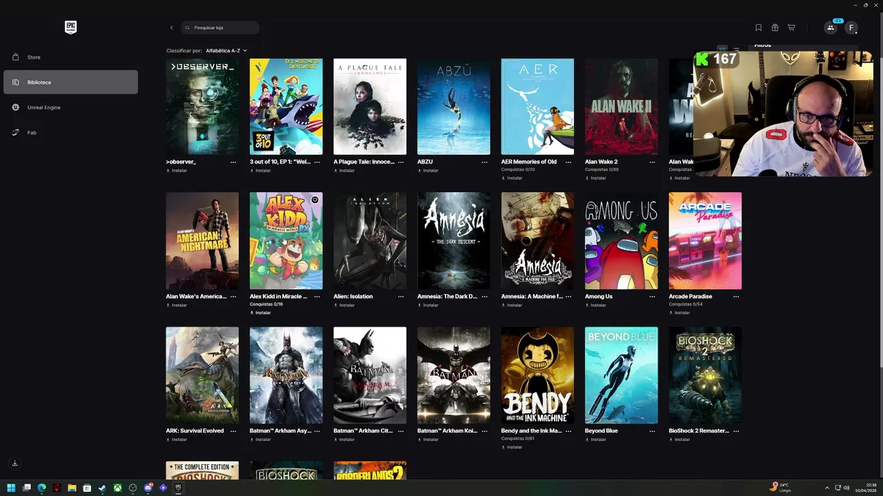Open Task View on the taskbar
Image resolution: width=883 pixels, height=496 pixels.
pos(26,488)
